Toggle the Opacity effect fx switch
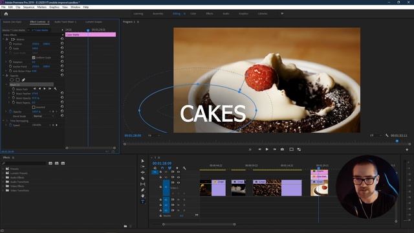Viewport: 414px width, 233px height. point(7,76)
